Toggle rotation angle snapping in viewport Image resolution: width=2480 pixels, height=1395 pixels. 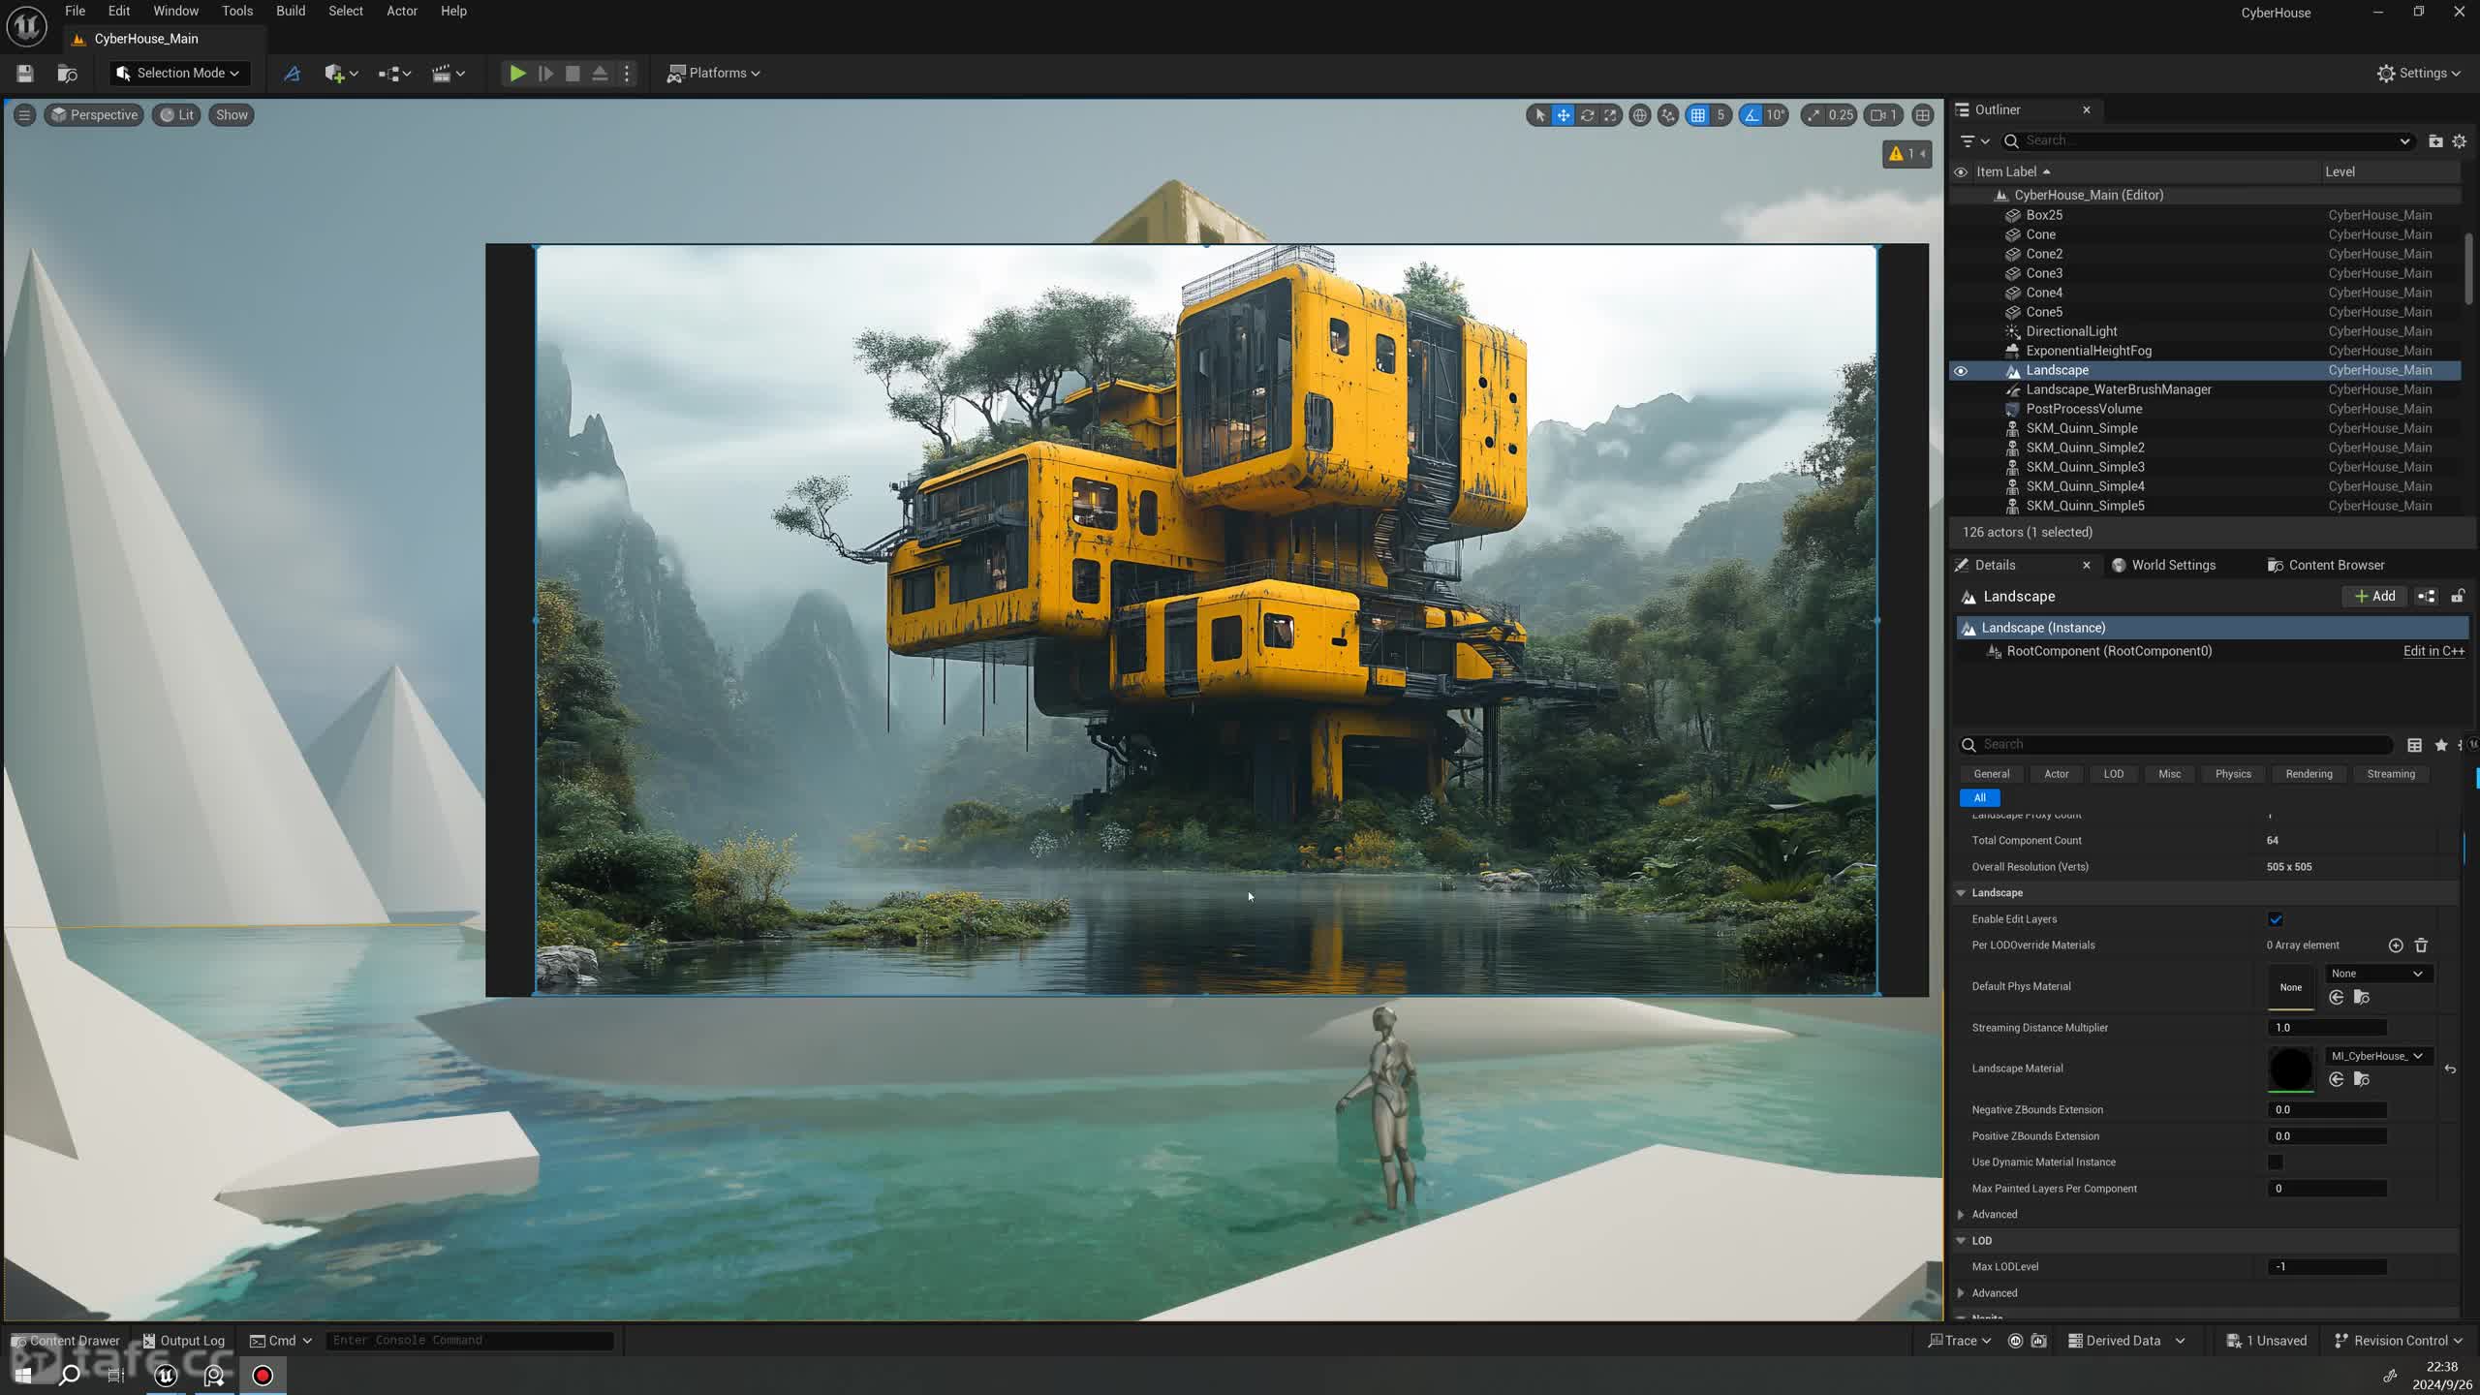click(1751, 114)
